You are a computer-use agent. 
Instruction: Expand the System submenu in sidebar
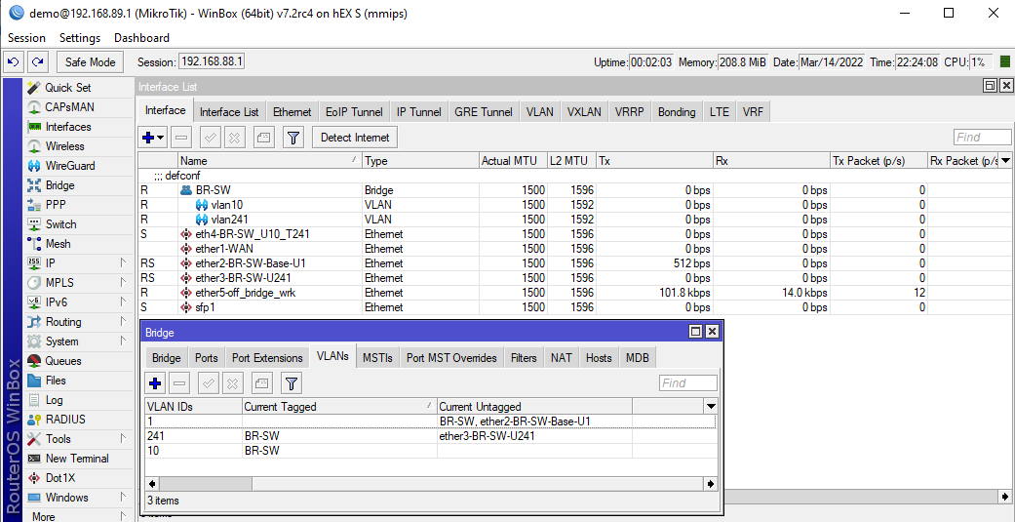point(122,341)
